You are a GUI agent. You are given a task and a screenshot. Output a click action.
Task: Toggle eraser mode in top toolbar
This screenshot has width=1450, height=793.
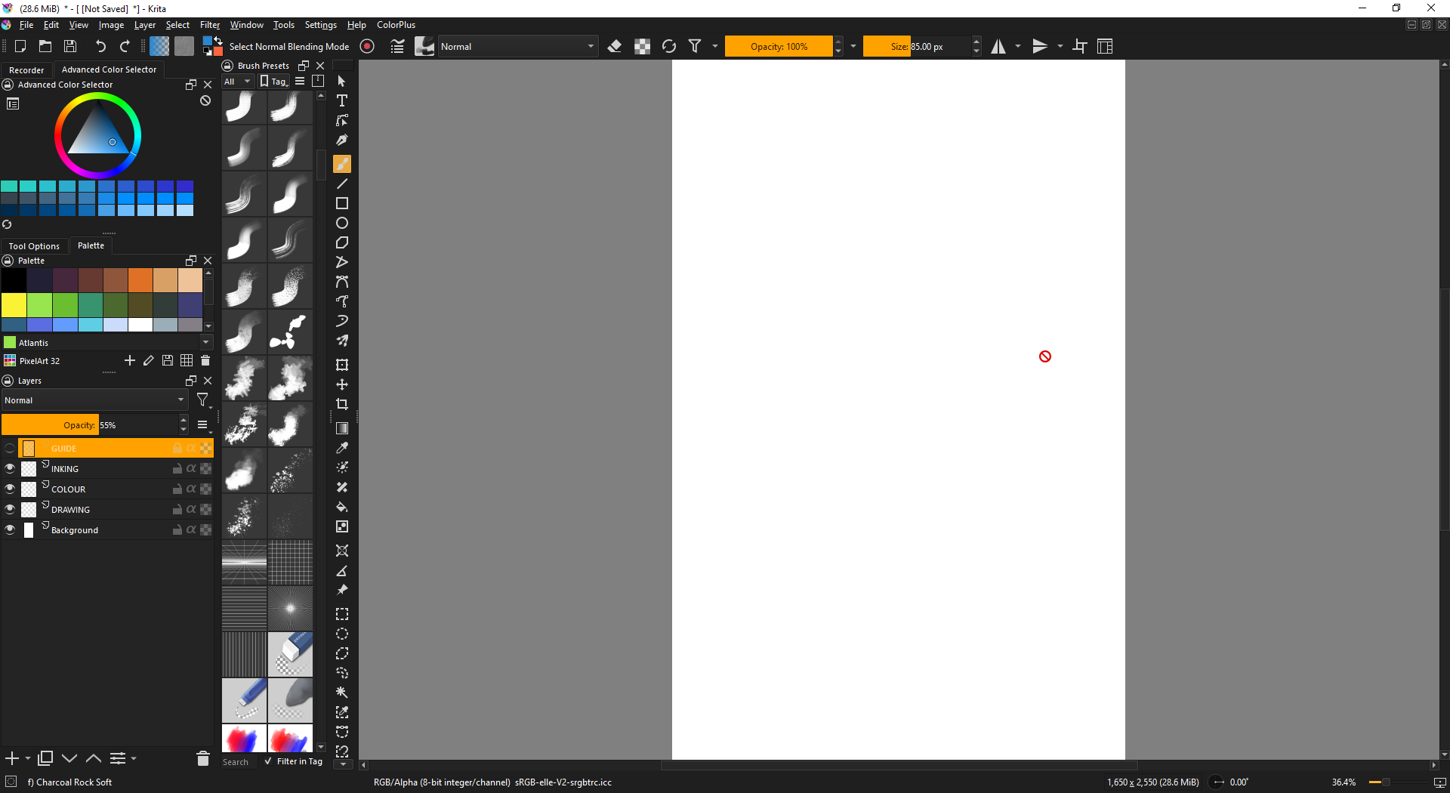[615, 46]
